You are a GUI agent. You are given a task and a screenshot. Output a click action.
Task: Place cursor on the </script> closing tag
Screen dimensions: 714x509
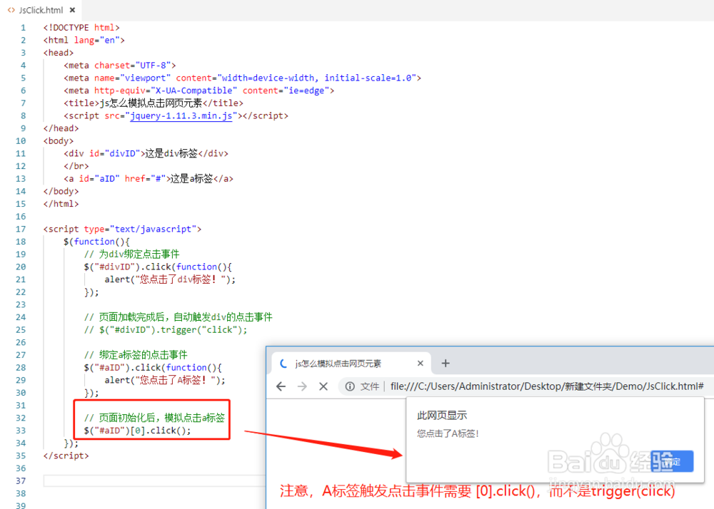pyautogui.click(x=66, y=456)
